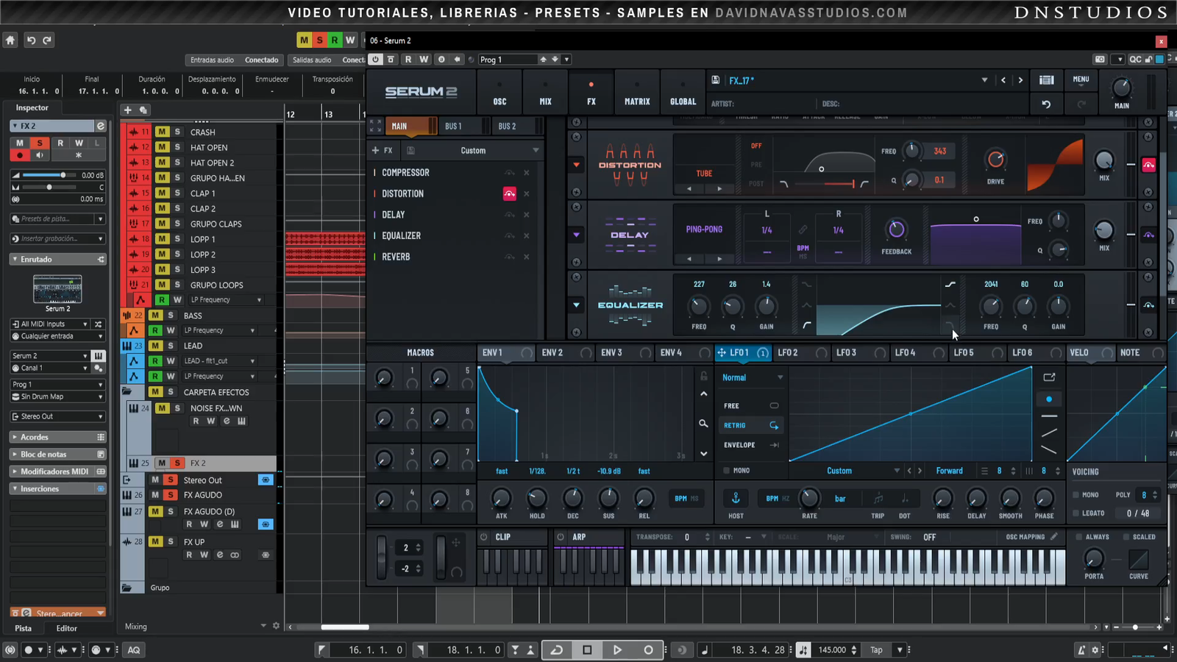Activate the cycle loop button in transport
Image resolution: width=1177 pixels, height=662 pixels.
[x=557, y=649]
